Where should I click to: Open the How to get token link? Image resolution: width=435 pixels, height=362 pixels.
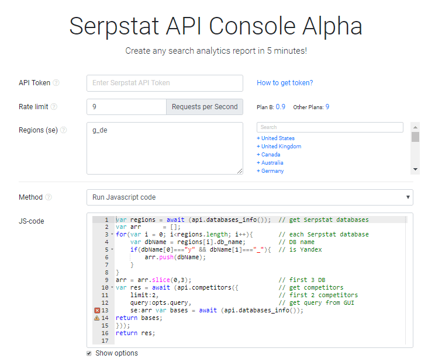(x=285, y=83)
